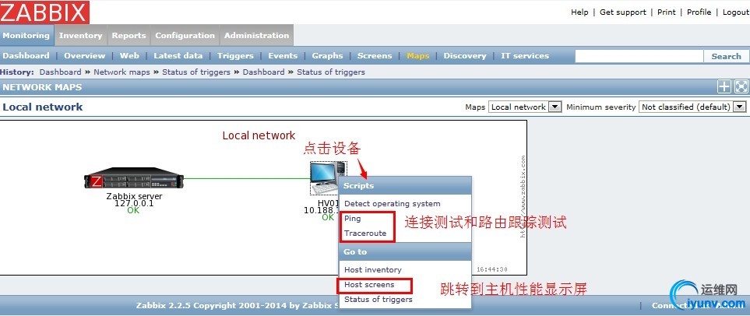Click the Zabbix server rack icon
Image resolution: width=750 pixels, height=316 pixels.
coord(133,178)
